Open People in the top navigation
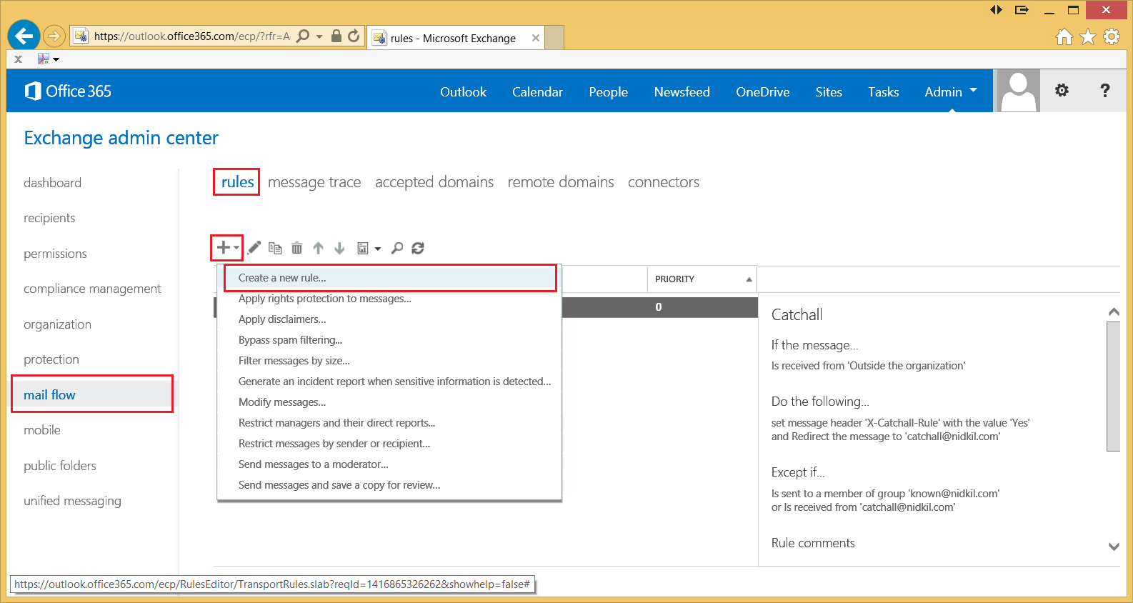This screenshot has width=1133, height=603. point(609,92)
